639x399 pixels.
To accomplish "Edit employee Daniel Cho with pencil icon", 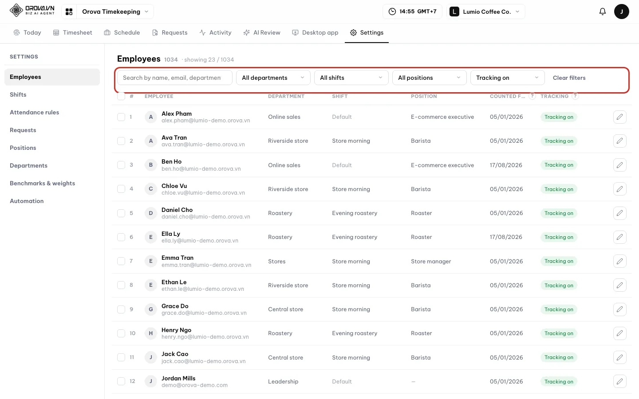I will pos(619,213).
